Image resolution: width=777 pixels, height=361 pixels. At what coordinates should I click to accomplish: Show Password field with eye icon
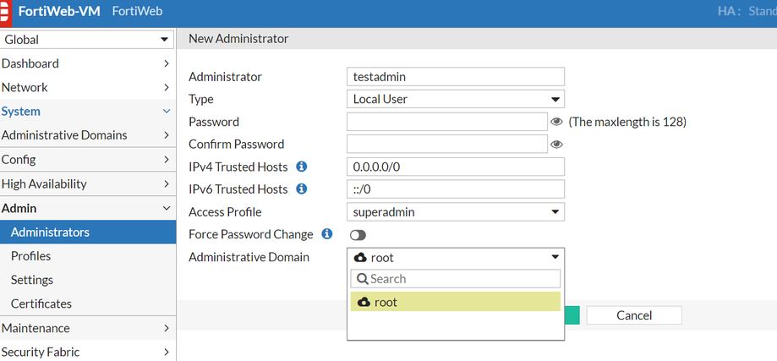(556, 122)
